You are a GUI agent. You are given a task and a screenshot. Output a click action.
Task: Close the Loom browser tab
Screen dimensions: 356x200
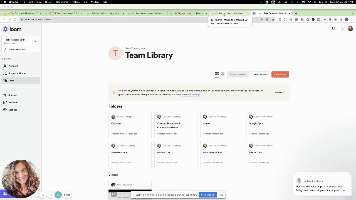click(x=290, y=13)
